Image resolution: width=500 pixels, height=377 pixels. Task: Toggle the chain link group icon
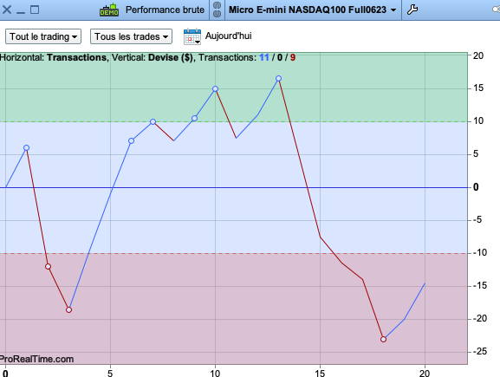click(x=217, y=10)
